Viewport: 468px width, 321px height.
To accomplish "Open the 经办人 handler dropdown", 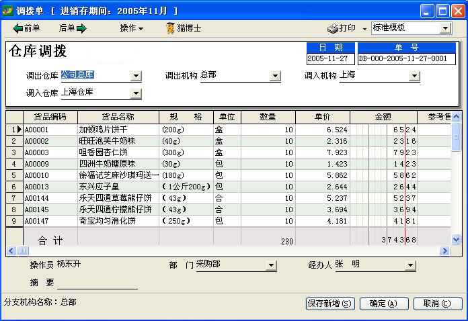I will click(x=410, y=265).
